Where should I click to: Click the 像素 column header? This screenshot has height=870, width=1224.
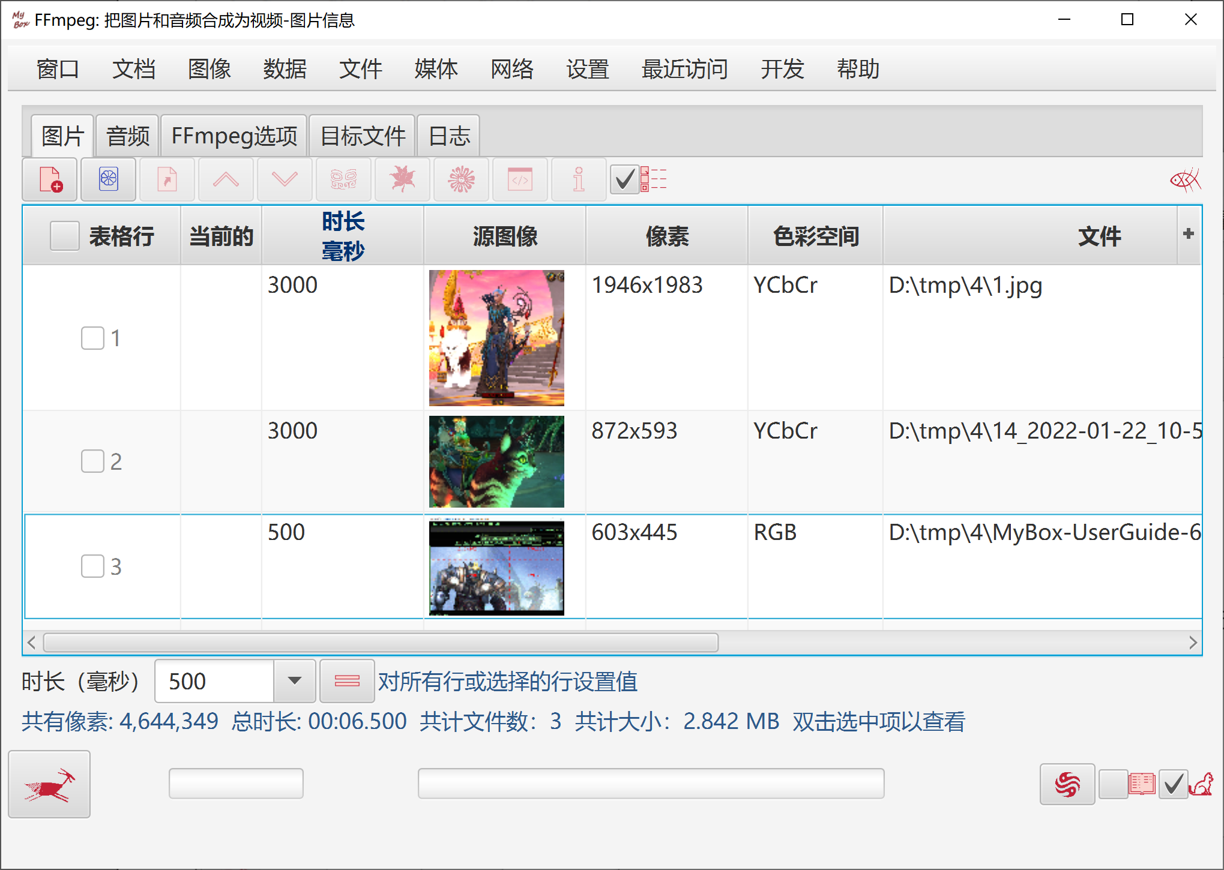pos(667,236)
